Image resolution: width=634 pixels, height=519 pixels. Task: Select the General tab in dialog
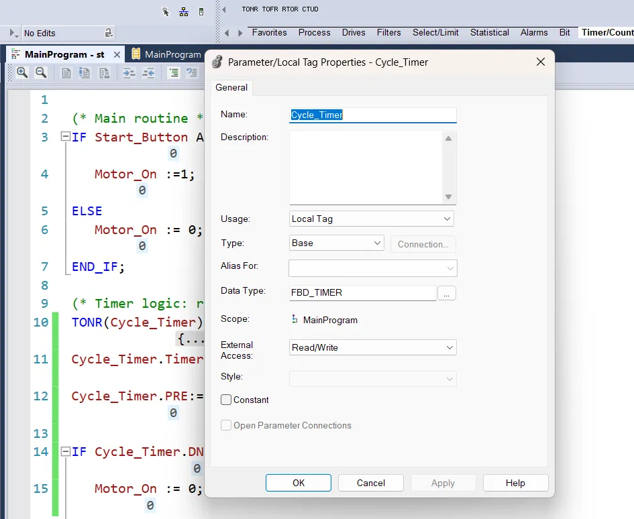point(231,87)
